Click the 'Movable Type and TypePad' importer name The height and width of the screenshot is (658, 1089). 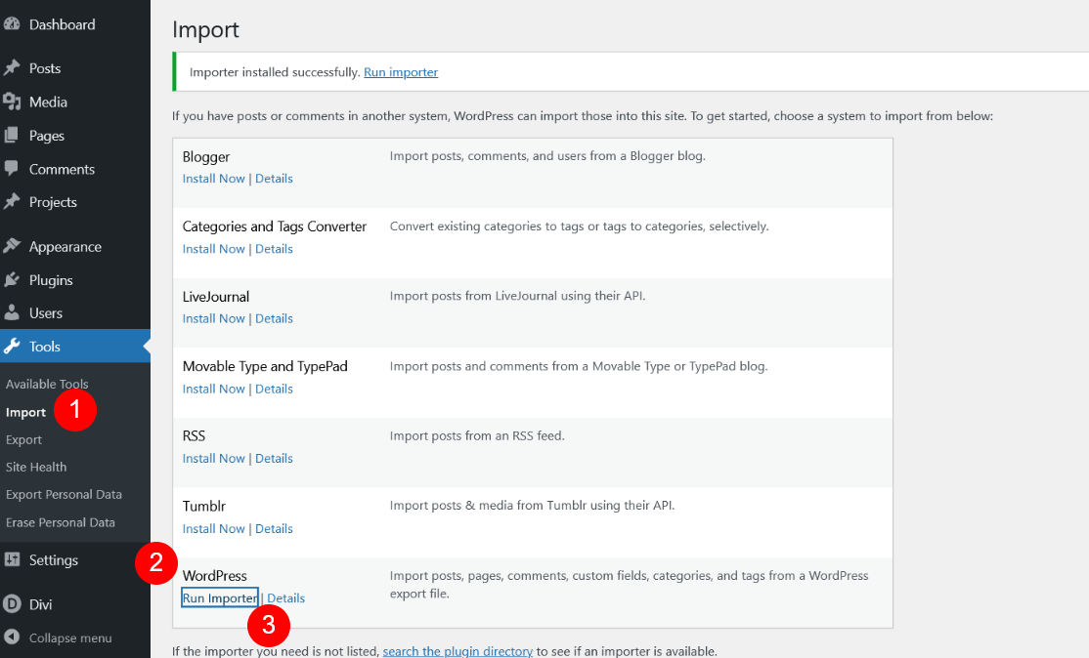tap(265, 366)
